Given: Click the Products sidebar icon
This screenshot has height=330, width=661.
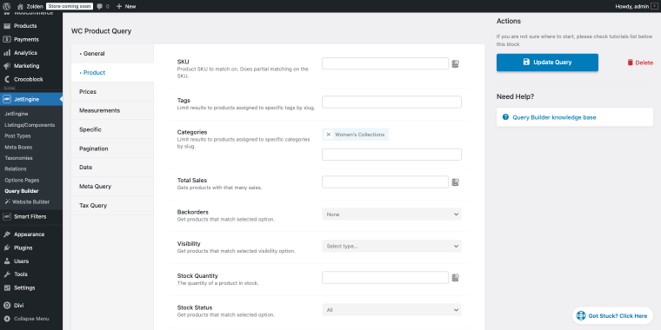Looking at the screenshot, I should click(7, 26).
